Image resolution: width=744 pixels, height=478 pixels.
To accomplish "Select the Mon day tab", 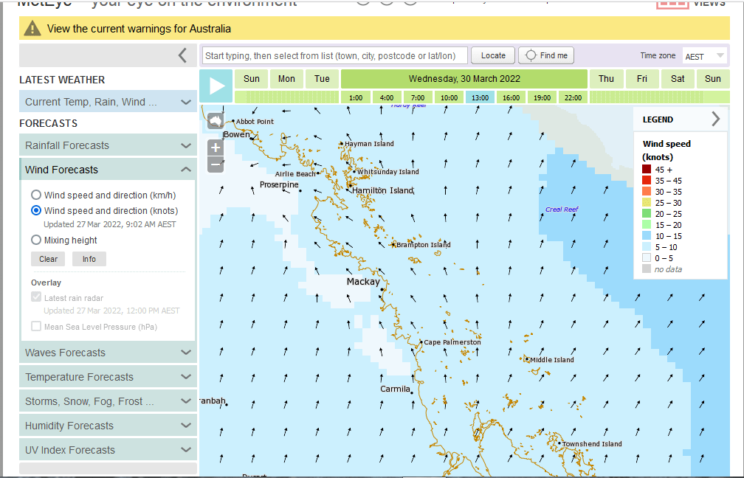I will pos(286,79).
